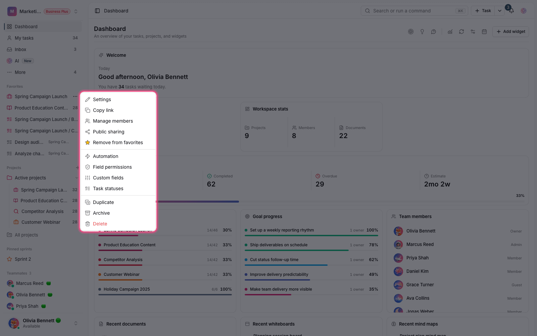Open Inbox in sidebar
Screen dimensions: 537x336
pyautogui.click(x=43, y=49)
